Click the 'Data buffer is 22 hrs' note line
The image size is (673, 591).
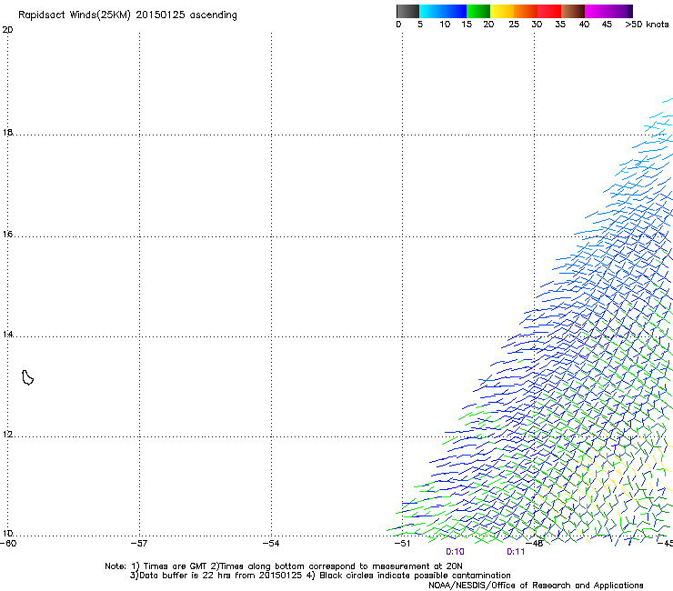tap(321, 576)
